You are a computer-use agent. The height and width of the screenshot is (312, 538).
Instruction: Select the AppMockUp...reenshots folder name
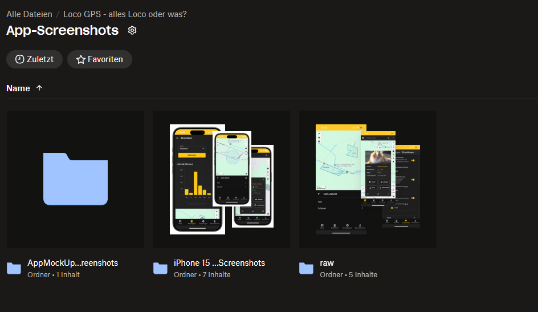[x=72, y=263]
